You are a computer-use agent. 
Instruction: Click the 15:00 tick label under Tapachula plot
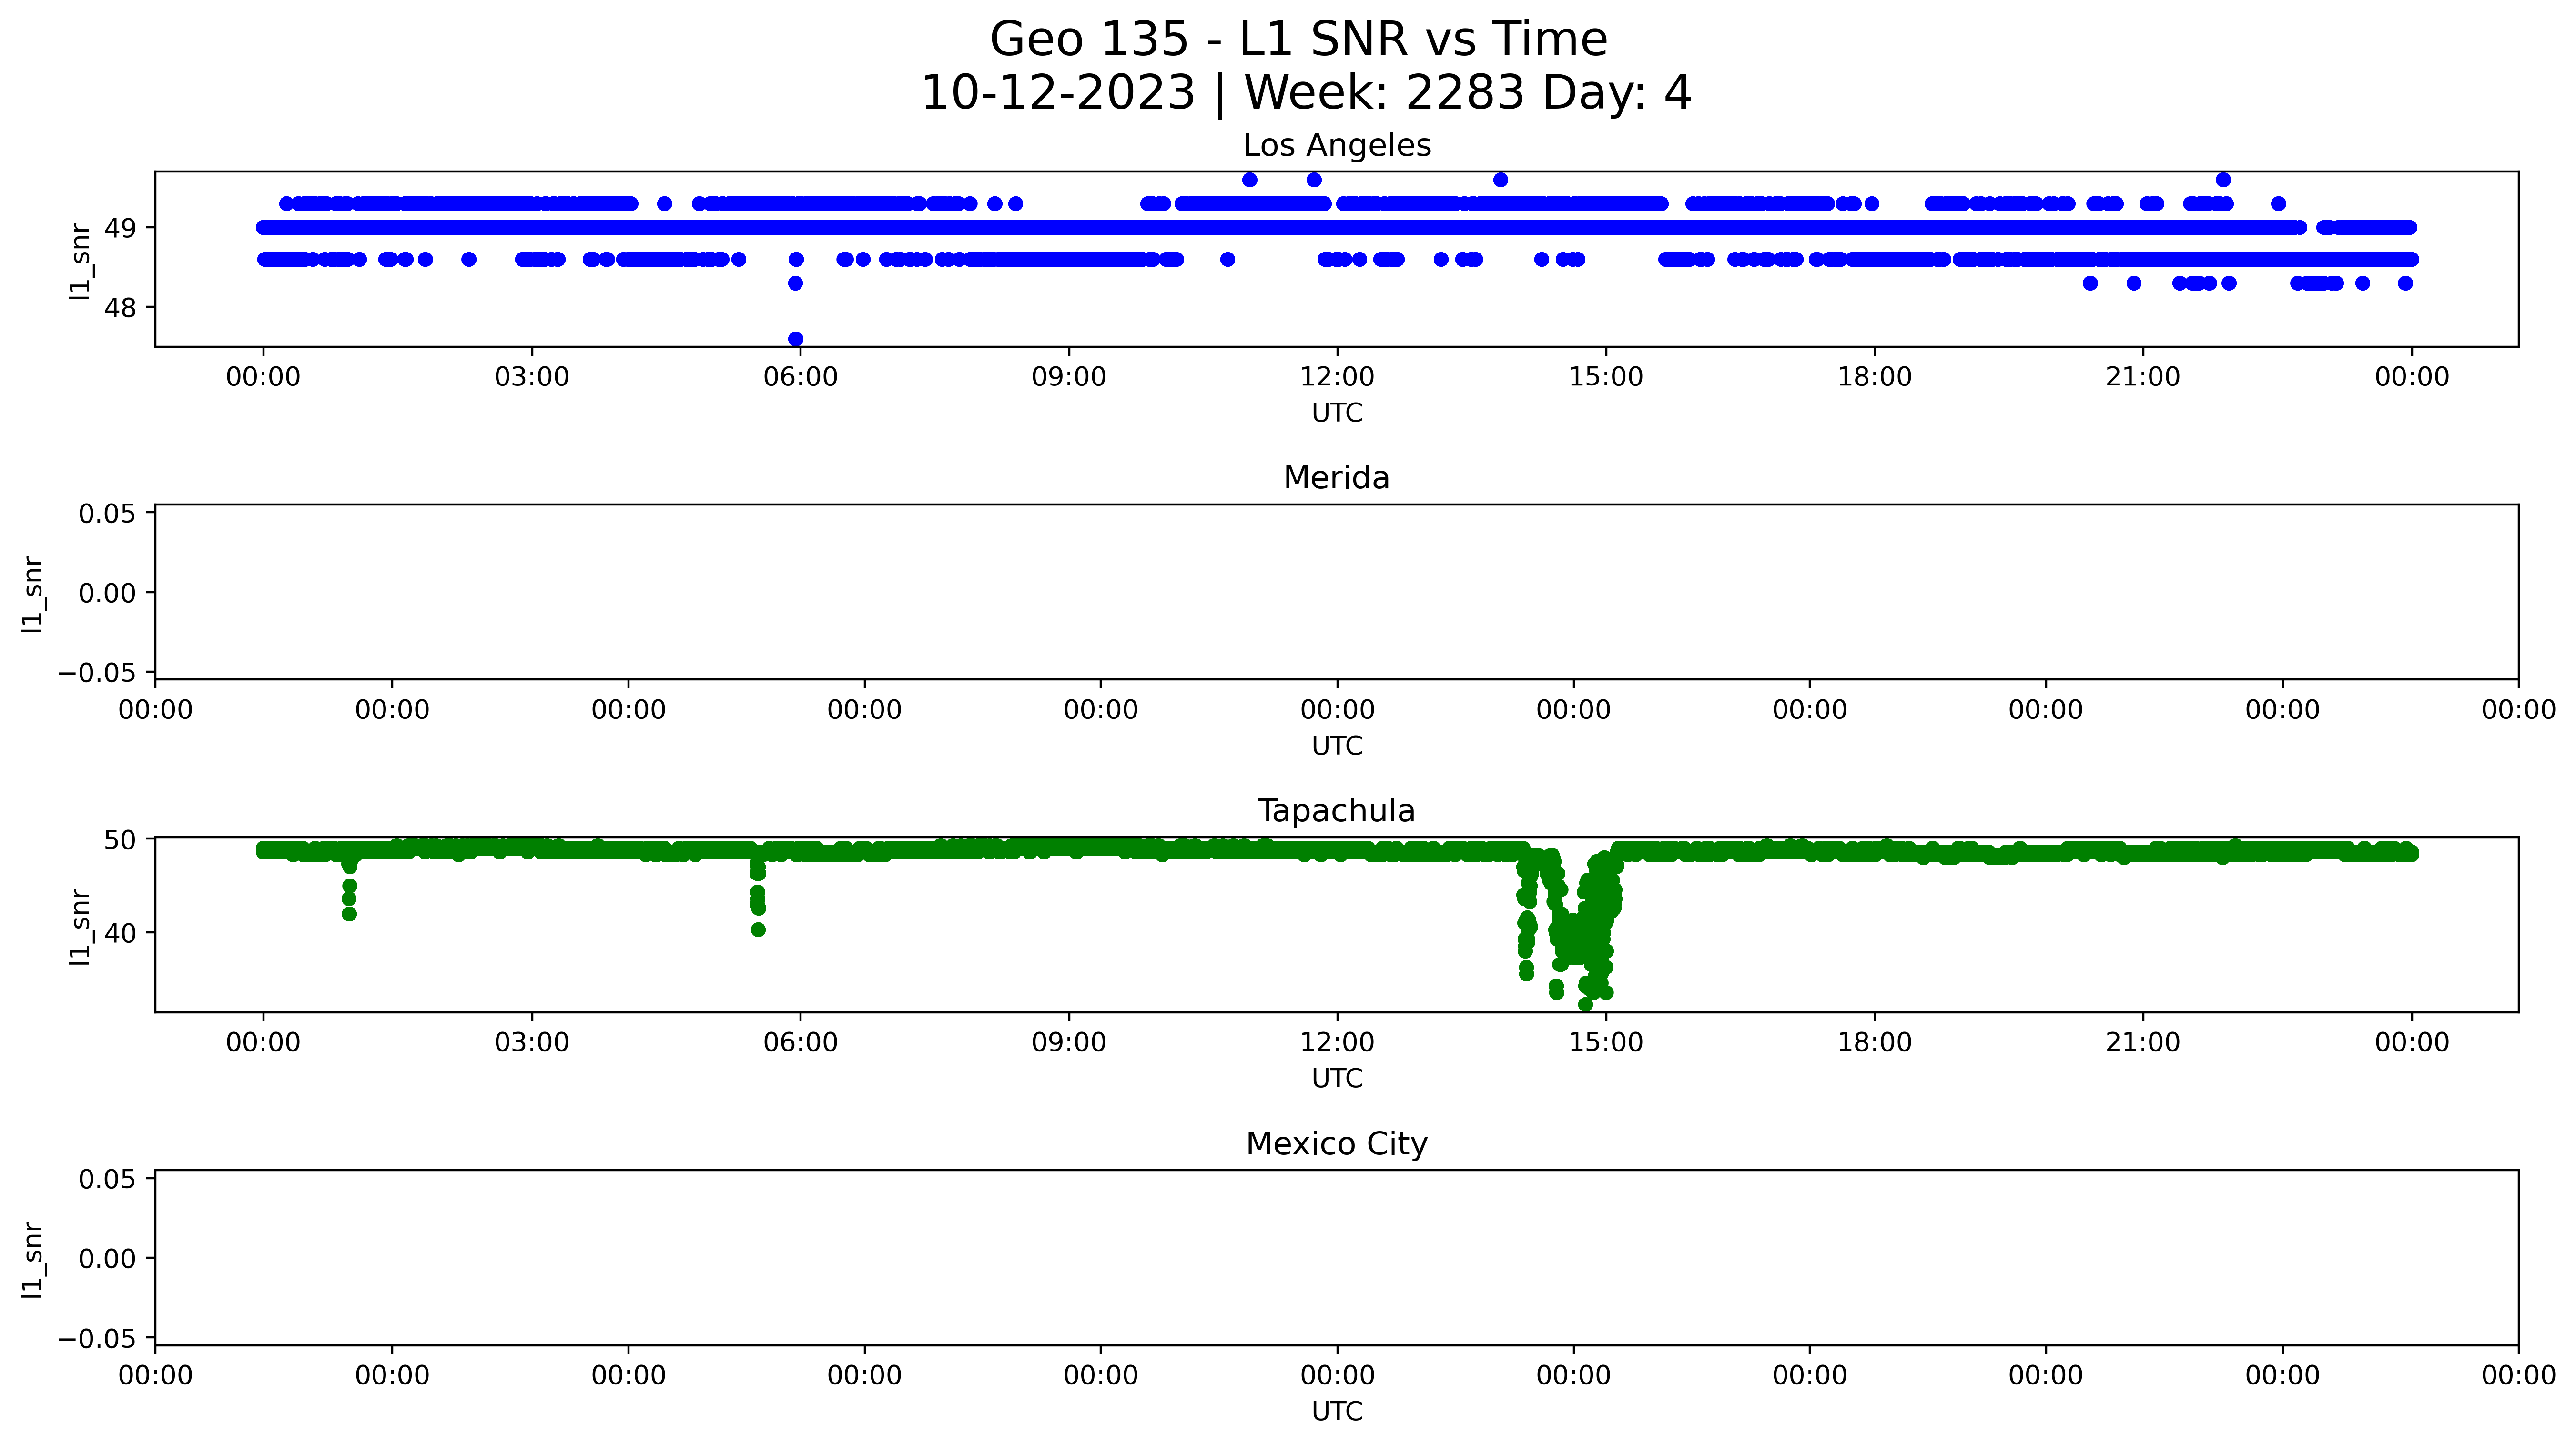click(x=1606, y=1043)
